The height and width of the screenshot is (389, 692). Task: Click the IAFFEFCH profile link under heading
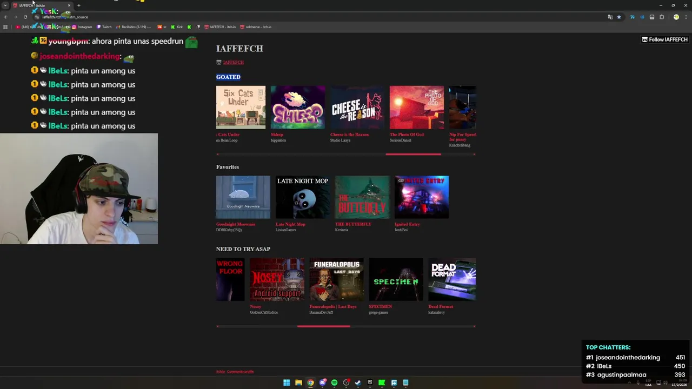233,62
